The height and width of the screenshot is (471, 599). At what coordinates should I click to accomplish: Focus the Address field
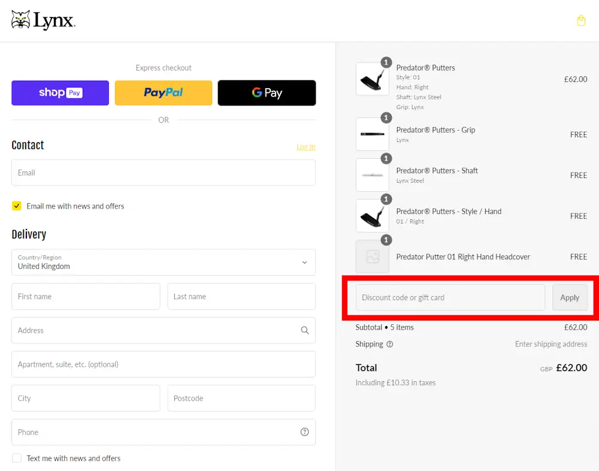164,330
